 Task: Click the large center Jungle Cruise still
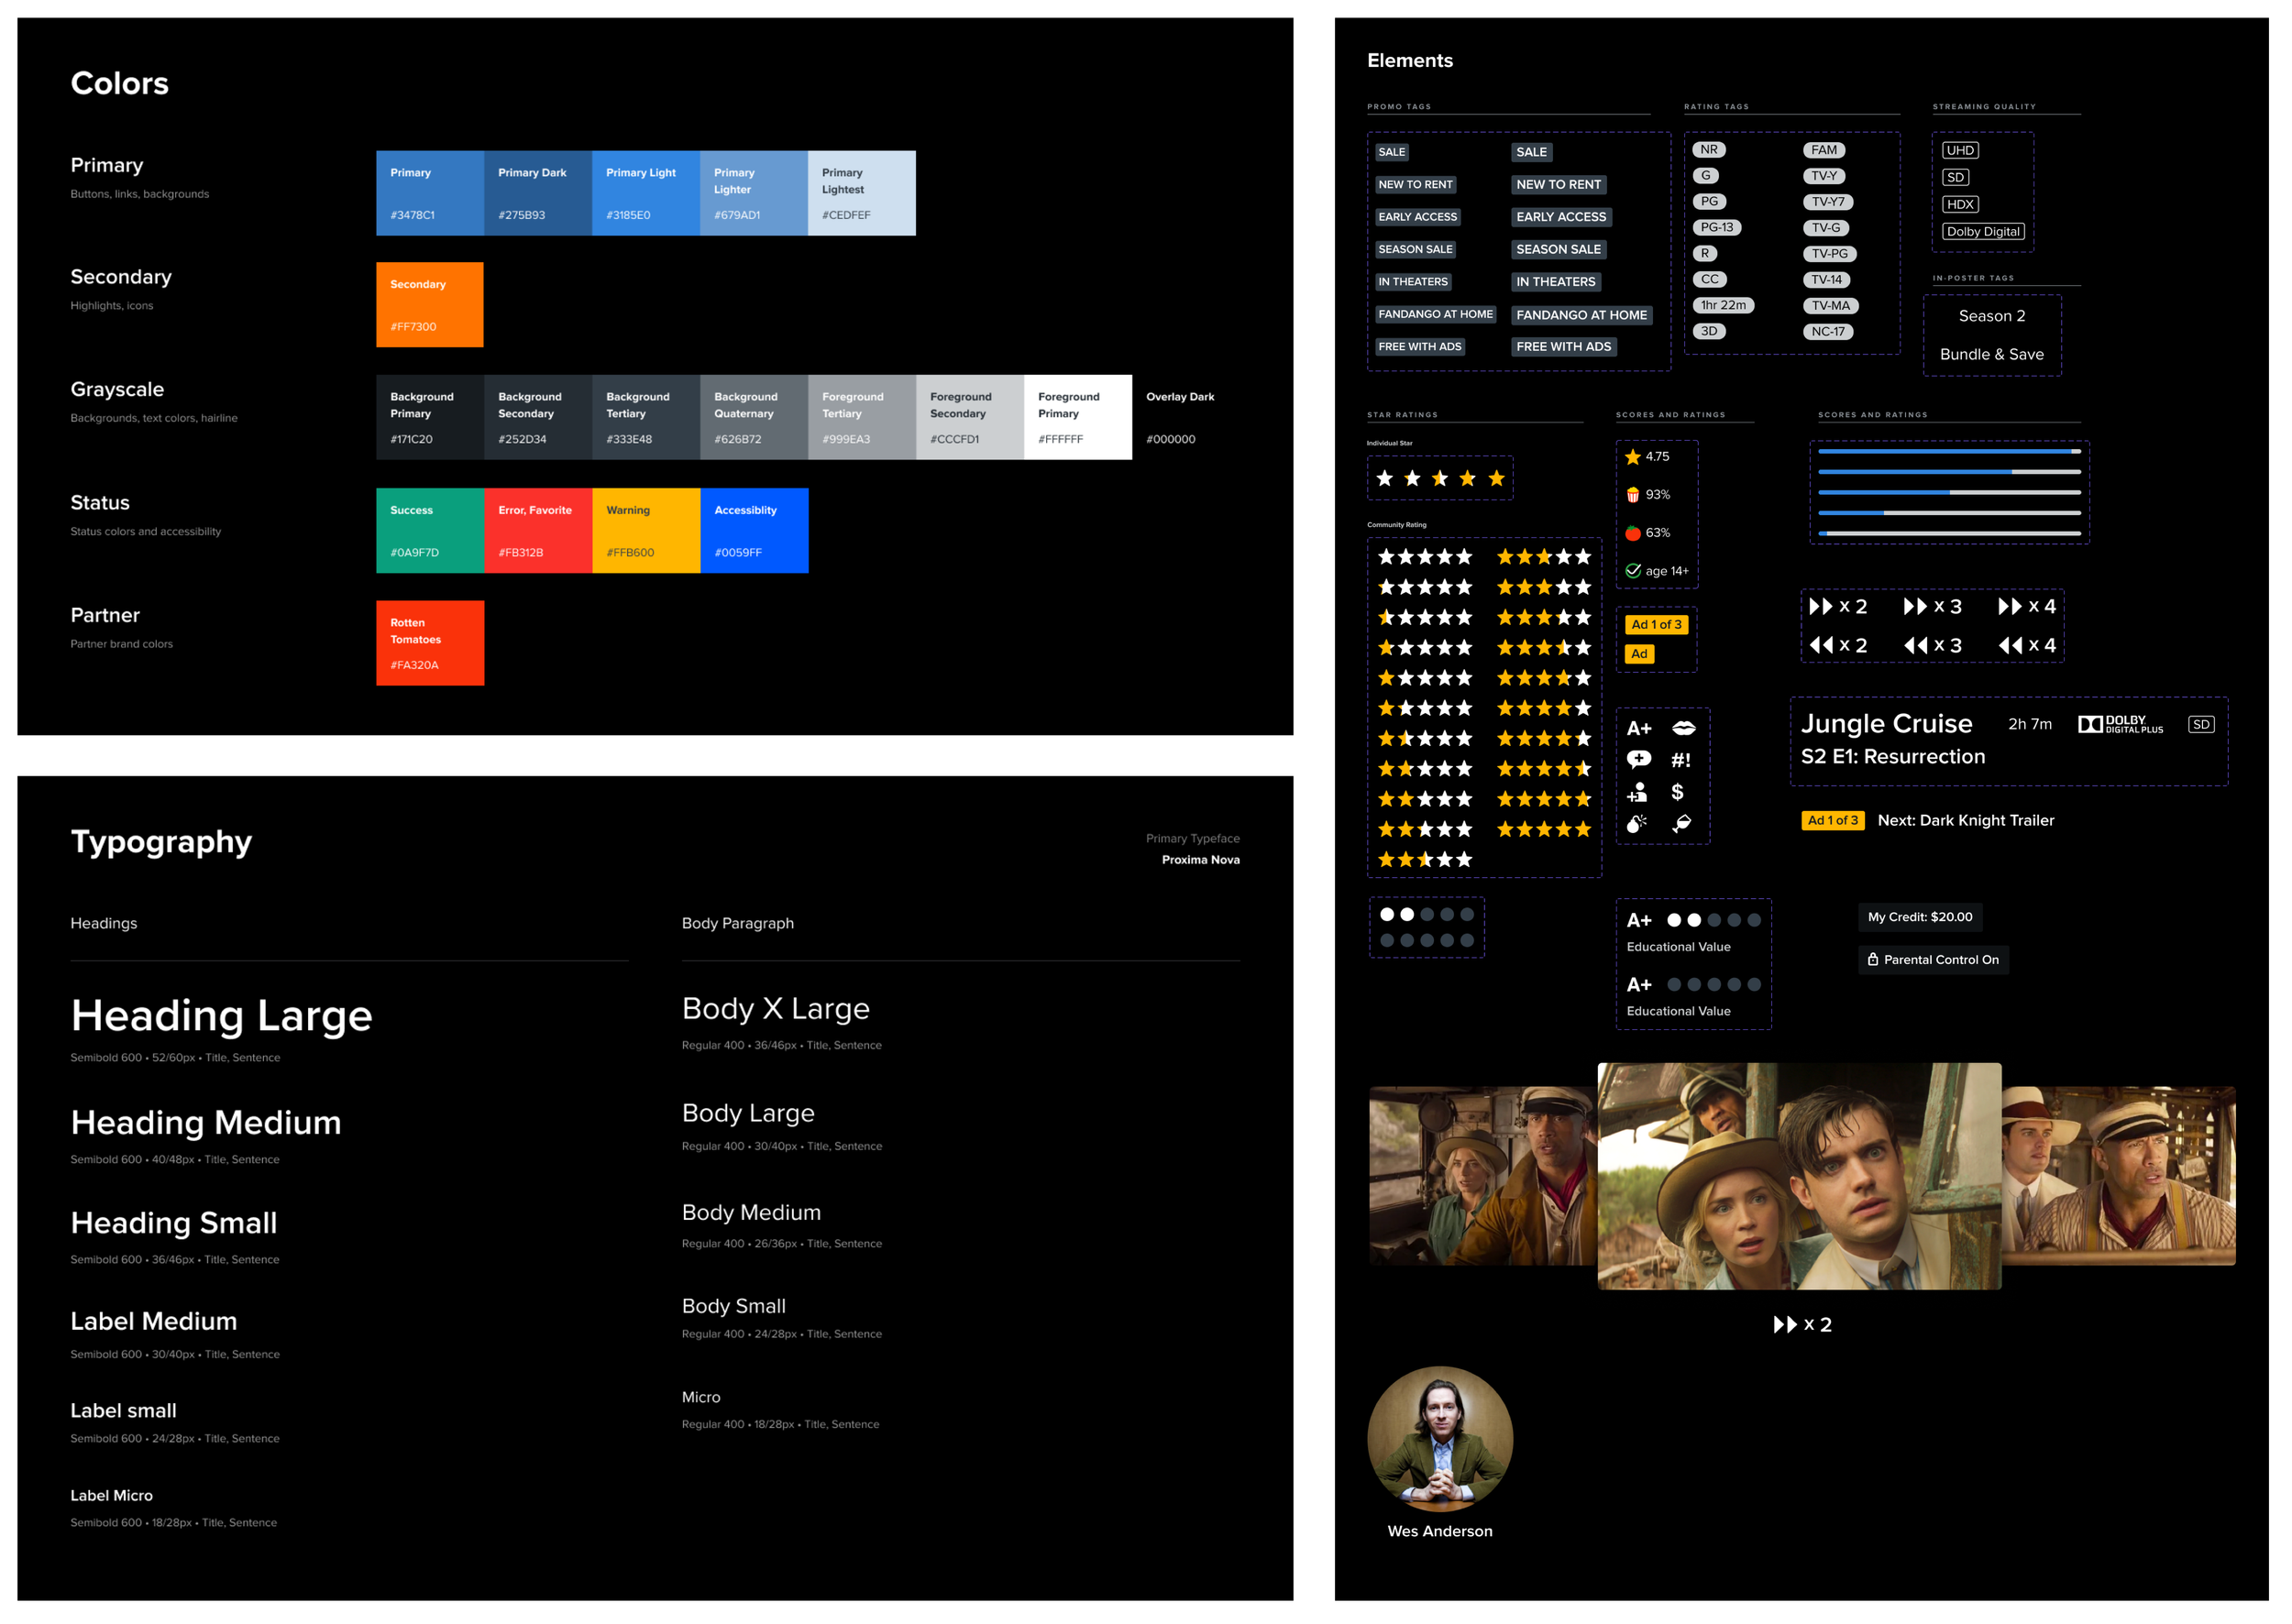1799,1176
